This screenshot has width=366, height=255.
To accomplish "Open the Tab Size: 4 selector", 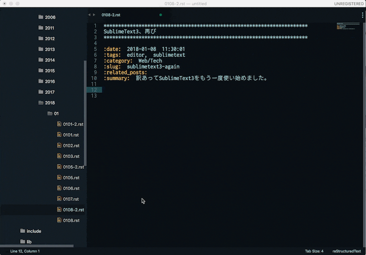I will click(314, 251).
